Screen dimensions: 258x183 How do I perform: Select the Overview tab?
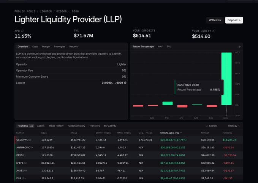[x=23, y=47]
